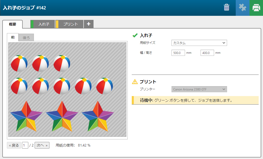263x159 pixels.
Task: Select the first beach ball in top row
Action: click(x=19, y=63)
